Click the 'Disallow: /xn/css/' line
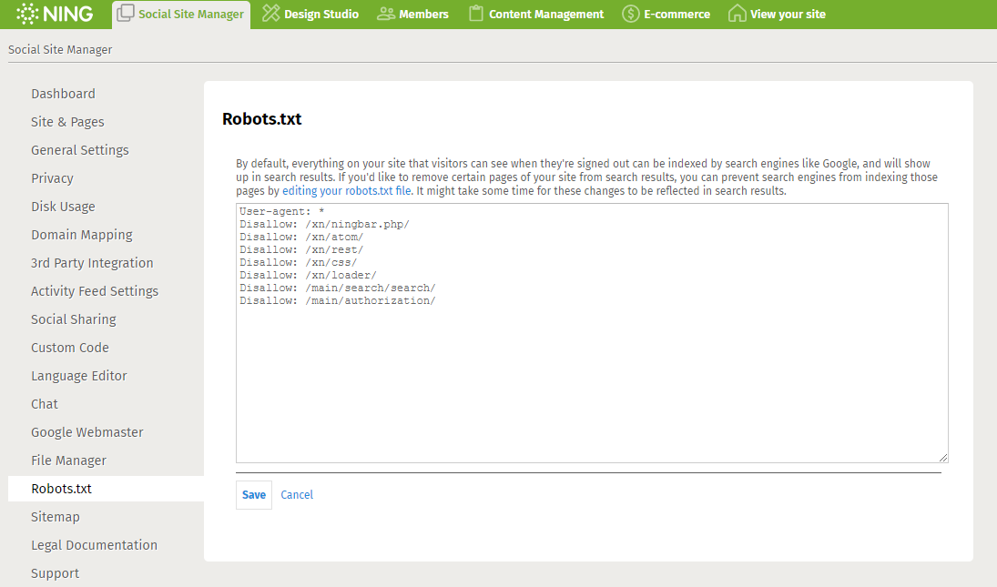Viewport: 997px width, 587px height. pos(299,262)
